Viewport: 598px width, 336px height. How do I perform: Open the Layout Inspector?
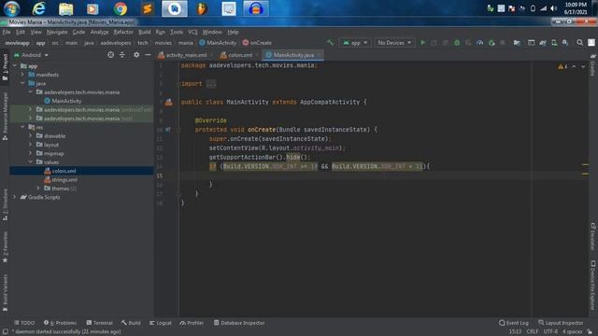tap(561, 323)
